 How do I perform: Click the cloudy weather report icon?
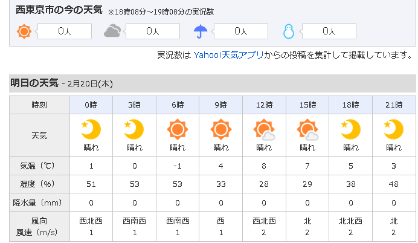point(112,31)
